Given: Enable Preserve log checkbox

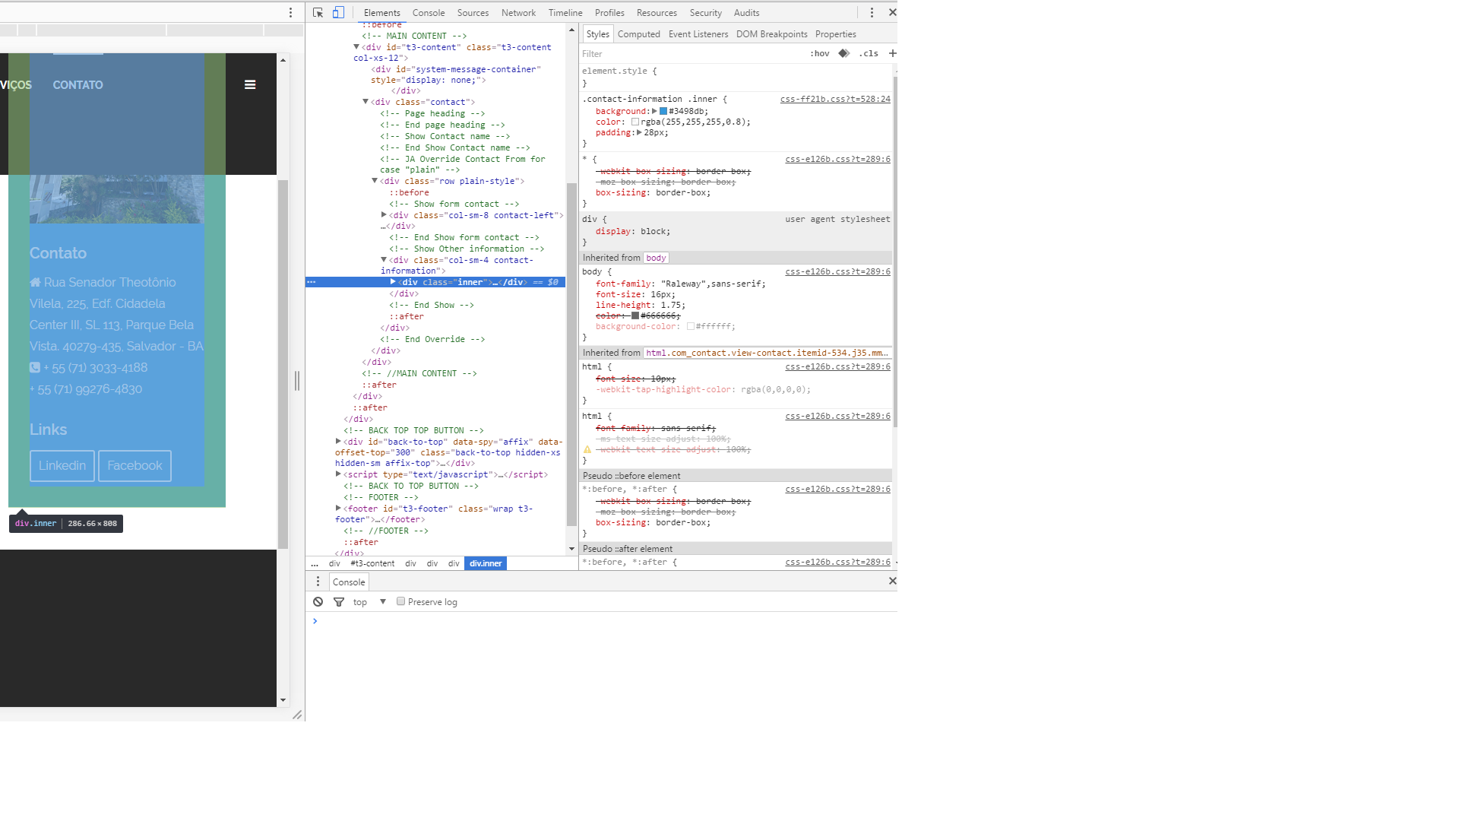Looking at the screenshot, I should click(x=400, y=601).
